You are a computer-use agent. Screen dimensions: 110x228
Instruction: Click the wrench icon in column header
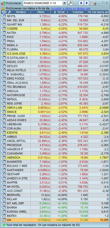[x=9, y=12]
